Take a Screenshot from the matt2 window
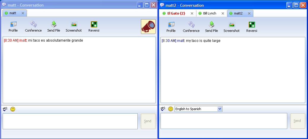Screen dimensions: 308x139 [231, 27]
